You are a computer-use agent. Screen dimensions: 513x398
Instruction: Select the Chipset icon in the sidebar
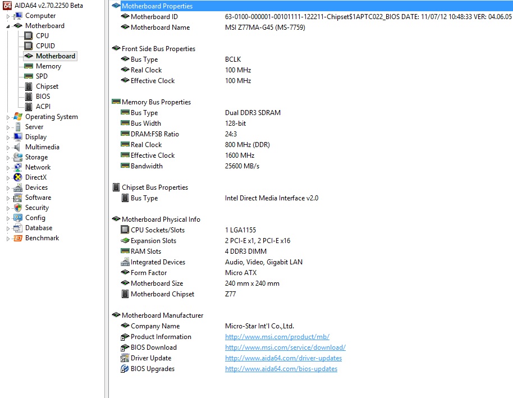tap(28, 86)
